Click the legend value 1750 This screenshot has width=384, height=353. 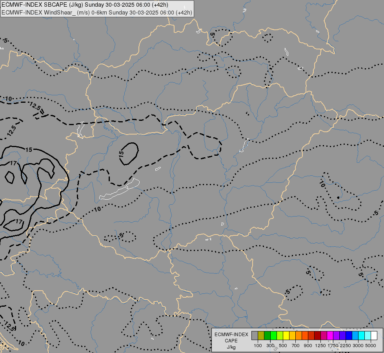pyautogui.click(x=333, y=346)
